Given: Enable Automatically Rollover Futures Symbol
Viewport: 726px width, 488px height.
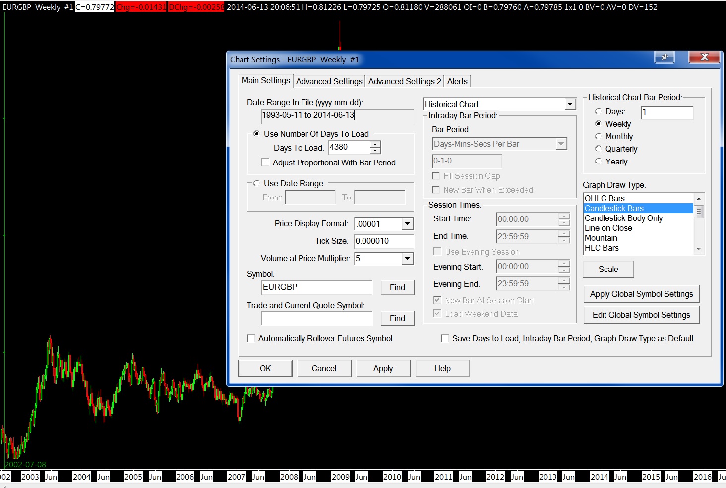Looking at the screenshot, I should click(251, 338).
